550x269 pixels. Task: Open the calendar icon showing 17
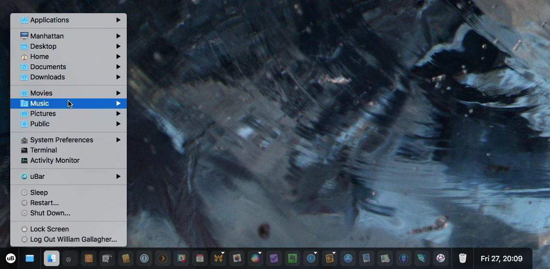point(200,258)
